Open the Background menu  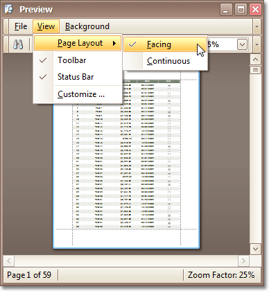pyautogui.click(x=87, y=26)
